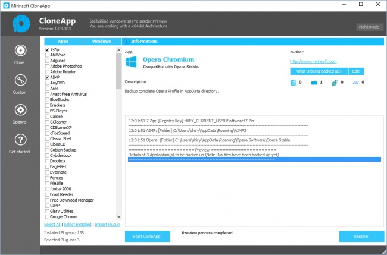
Task: Select the 7-Zip Registry Key log line
Action: (x=191, y=121)
